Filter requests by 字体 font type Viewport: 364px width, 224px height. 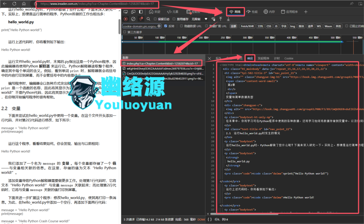pyautogui.click(x=284, y=26)
